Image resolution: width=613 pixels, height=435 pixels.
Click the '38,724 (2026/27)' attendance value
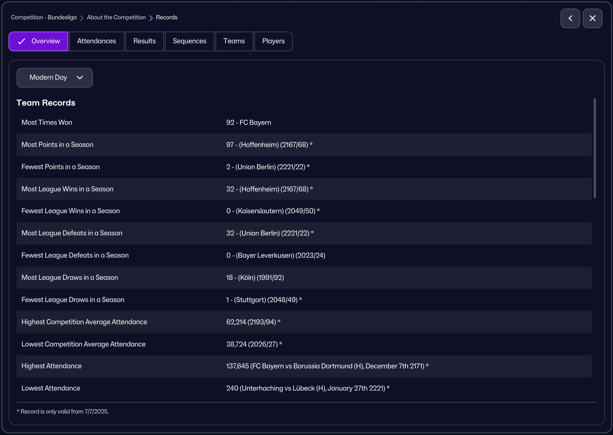(254, 344)
